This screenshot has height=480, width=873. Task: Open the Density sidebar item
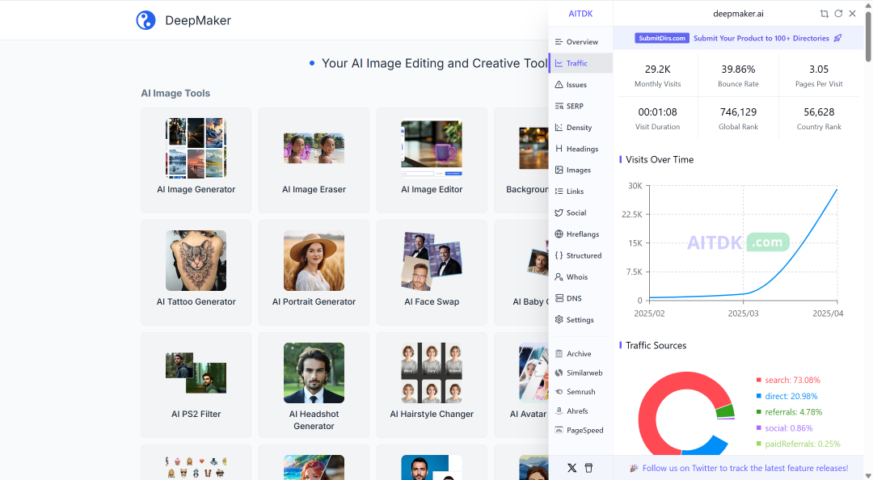580,128
